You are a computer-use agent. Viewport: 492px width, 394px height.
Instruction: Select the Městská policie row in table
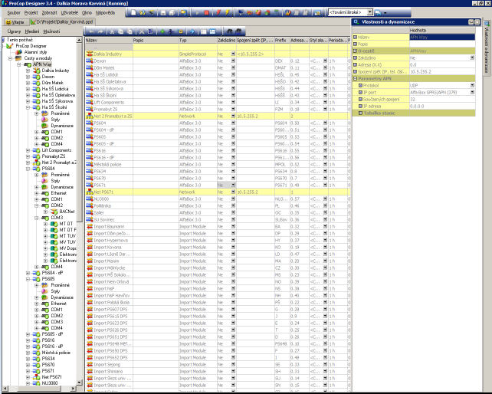pyautogui.click(x=217, y=164)
